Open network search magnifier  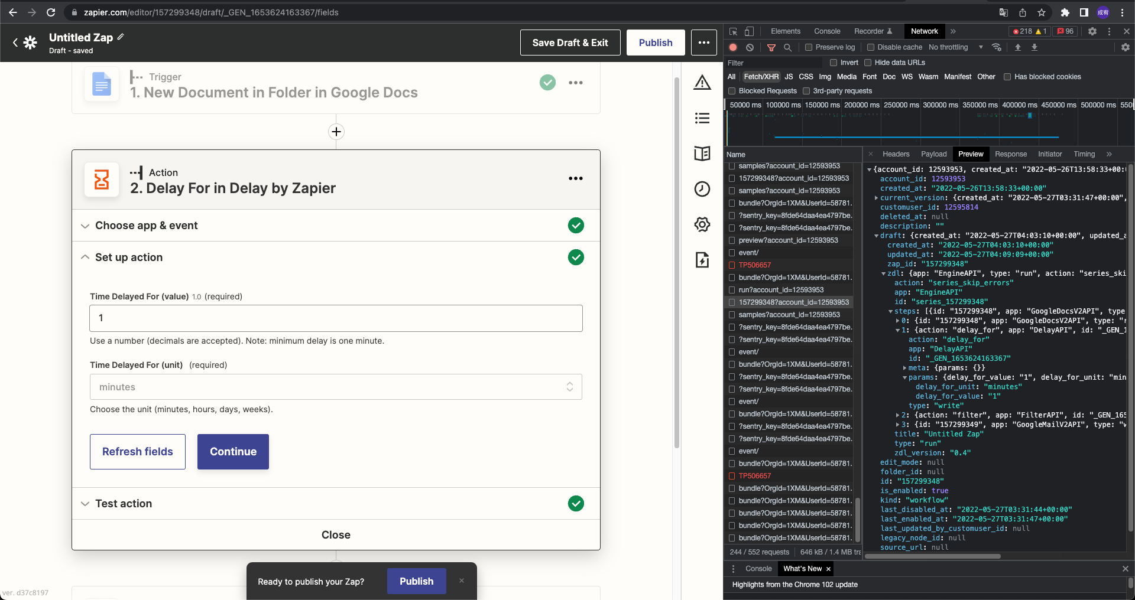tap(787, 47)
